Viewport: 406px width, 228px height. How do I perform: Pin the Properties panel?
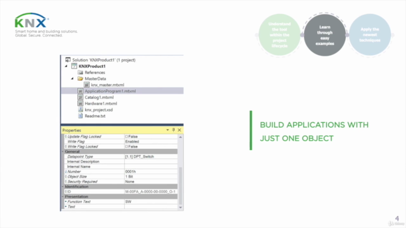pyautogui.click(x=173, y=130)
